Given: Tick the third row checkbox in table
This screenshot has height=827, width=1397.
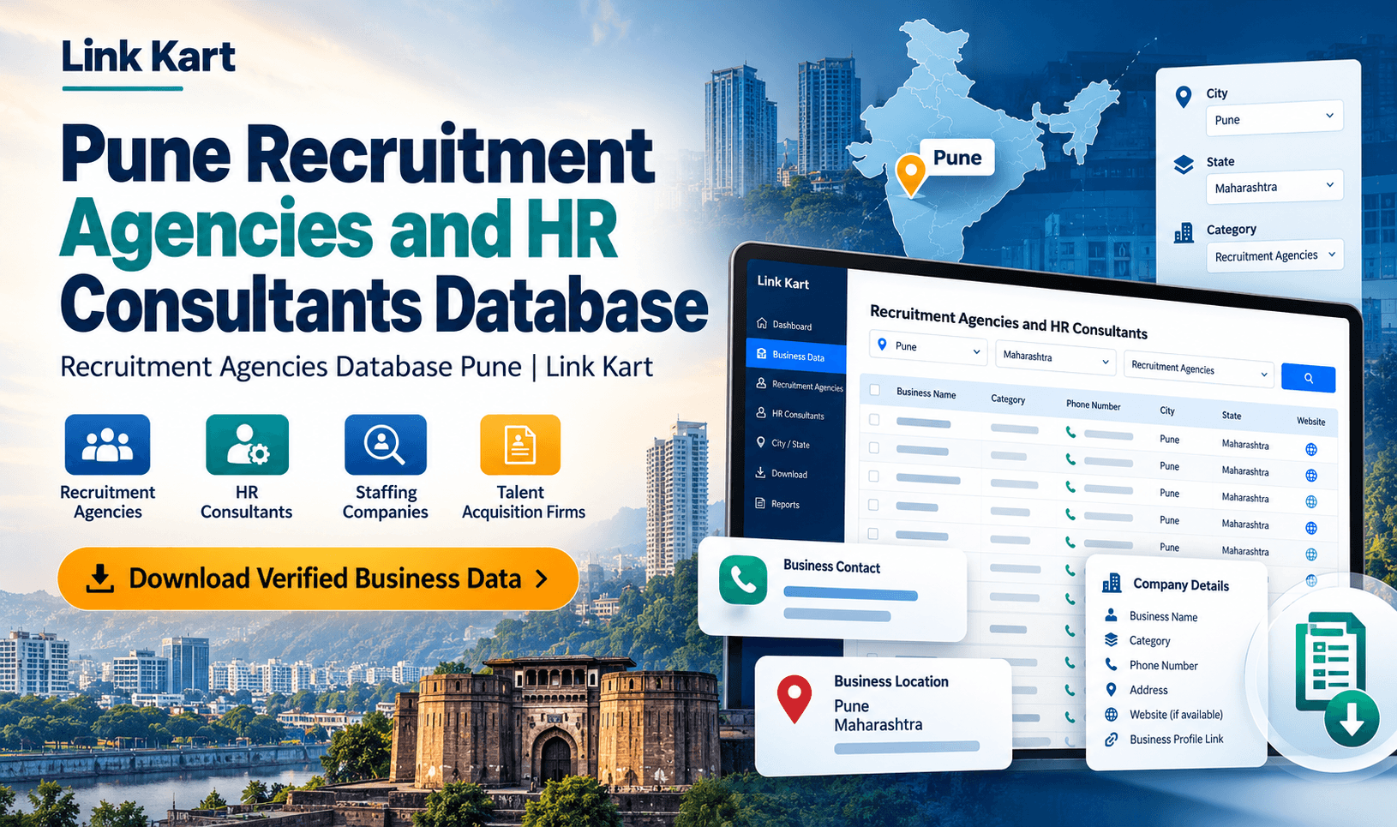Looking at the screenshot, I should click(874, 476).
